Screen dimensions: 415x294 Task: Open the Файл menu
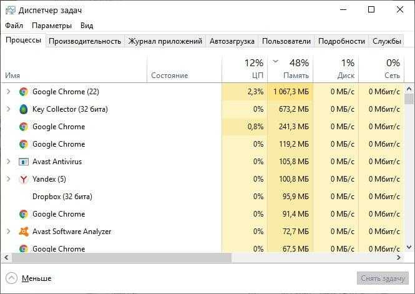(14, 26)
